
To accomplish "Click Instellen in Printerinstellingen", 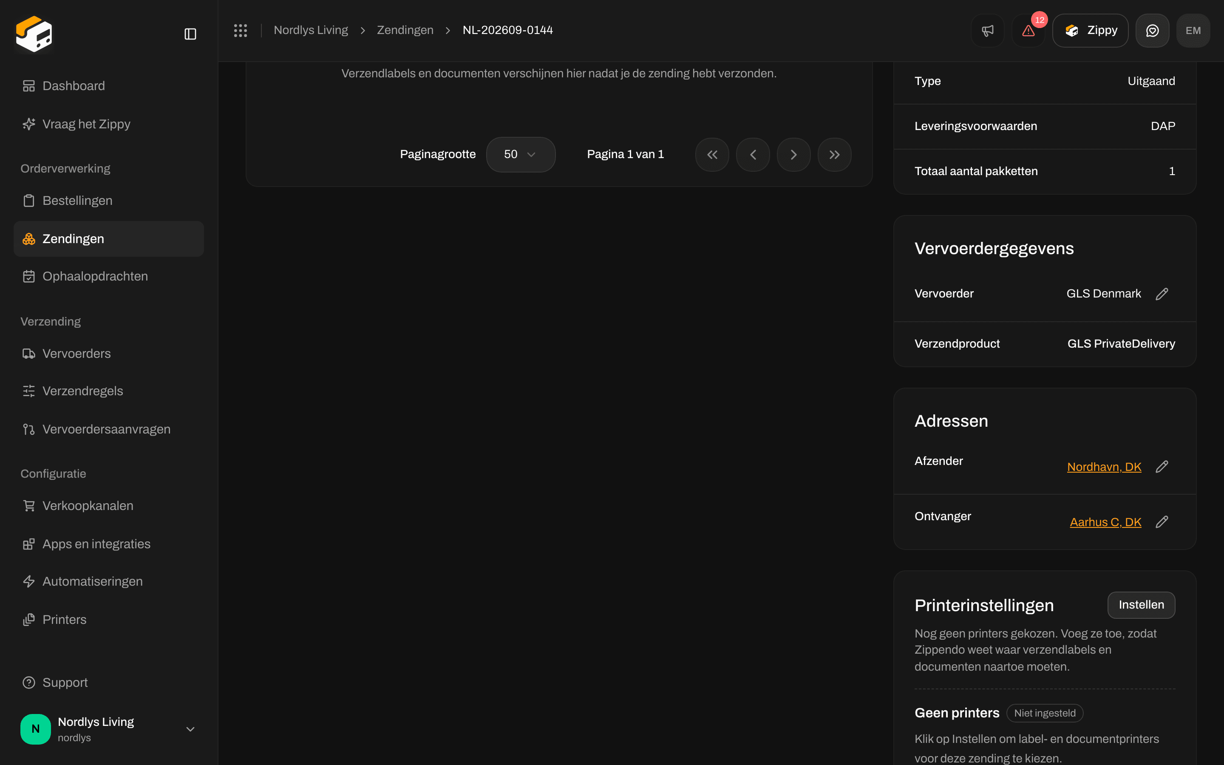I will [x=1141, y=605].
